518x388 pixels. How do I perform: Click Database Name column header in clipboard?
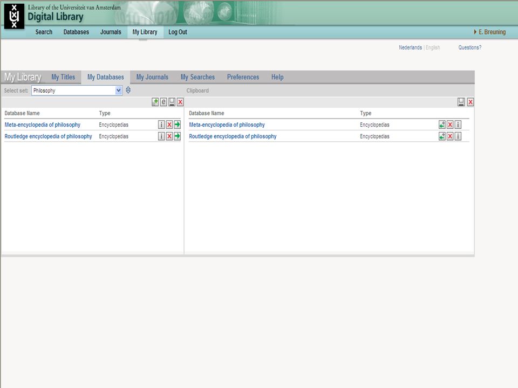pyautogui.click(x=207, y=113)
